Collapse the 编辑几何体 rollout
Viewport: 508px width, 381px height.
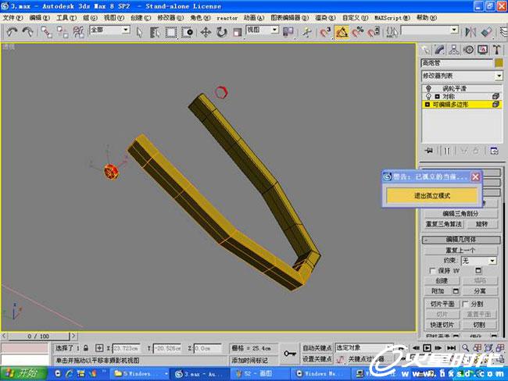pyautogui.click(x=460, y=240)
